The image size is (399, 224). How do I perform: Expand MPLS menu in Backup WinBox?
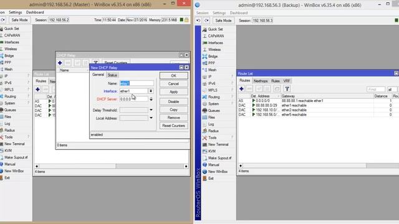point(213,90)
